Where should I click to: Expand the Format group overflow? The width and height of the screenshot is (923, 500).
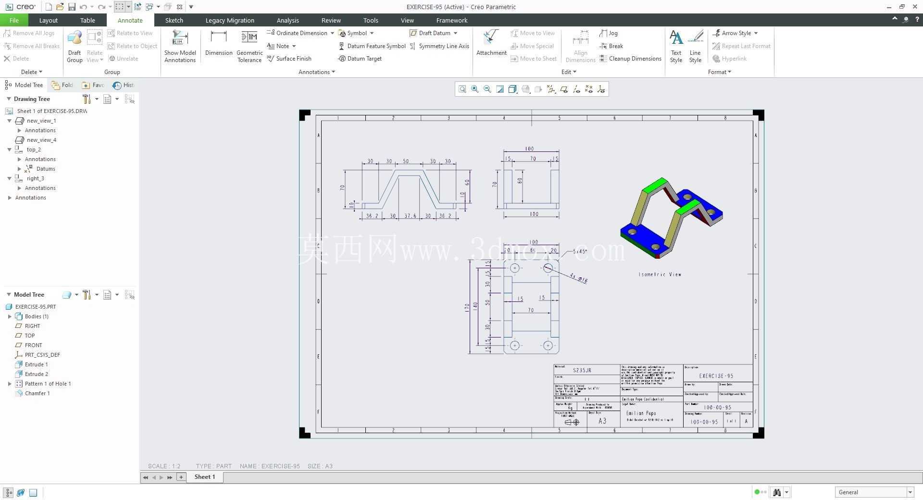(x=720, y=72)
